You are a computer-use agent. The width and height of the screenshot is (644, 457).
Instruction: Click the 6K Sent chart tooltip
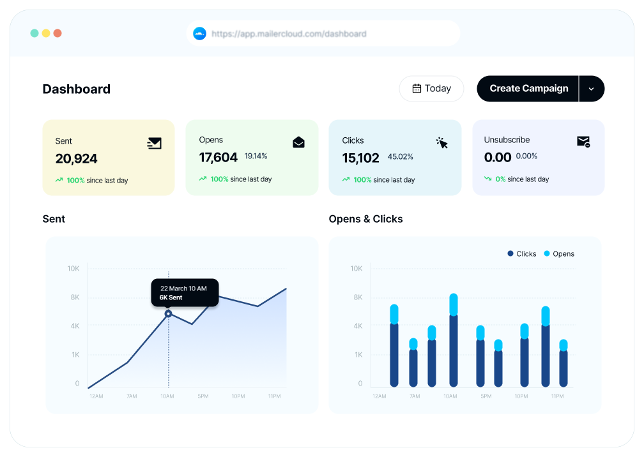click(x=184, y=292)
